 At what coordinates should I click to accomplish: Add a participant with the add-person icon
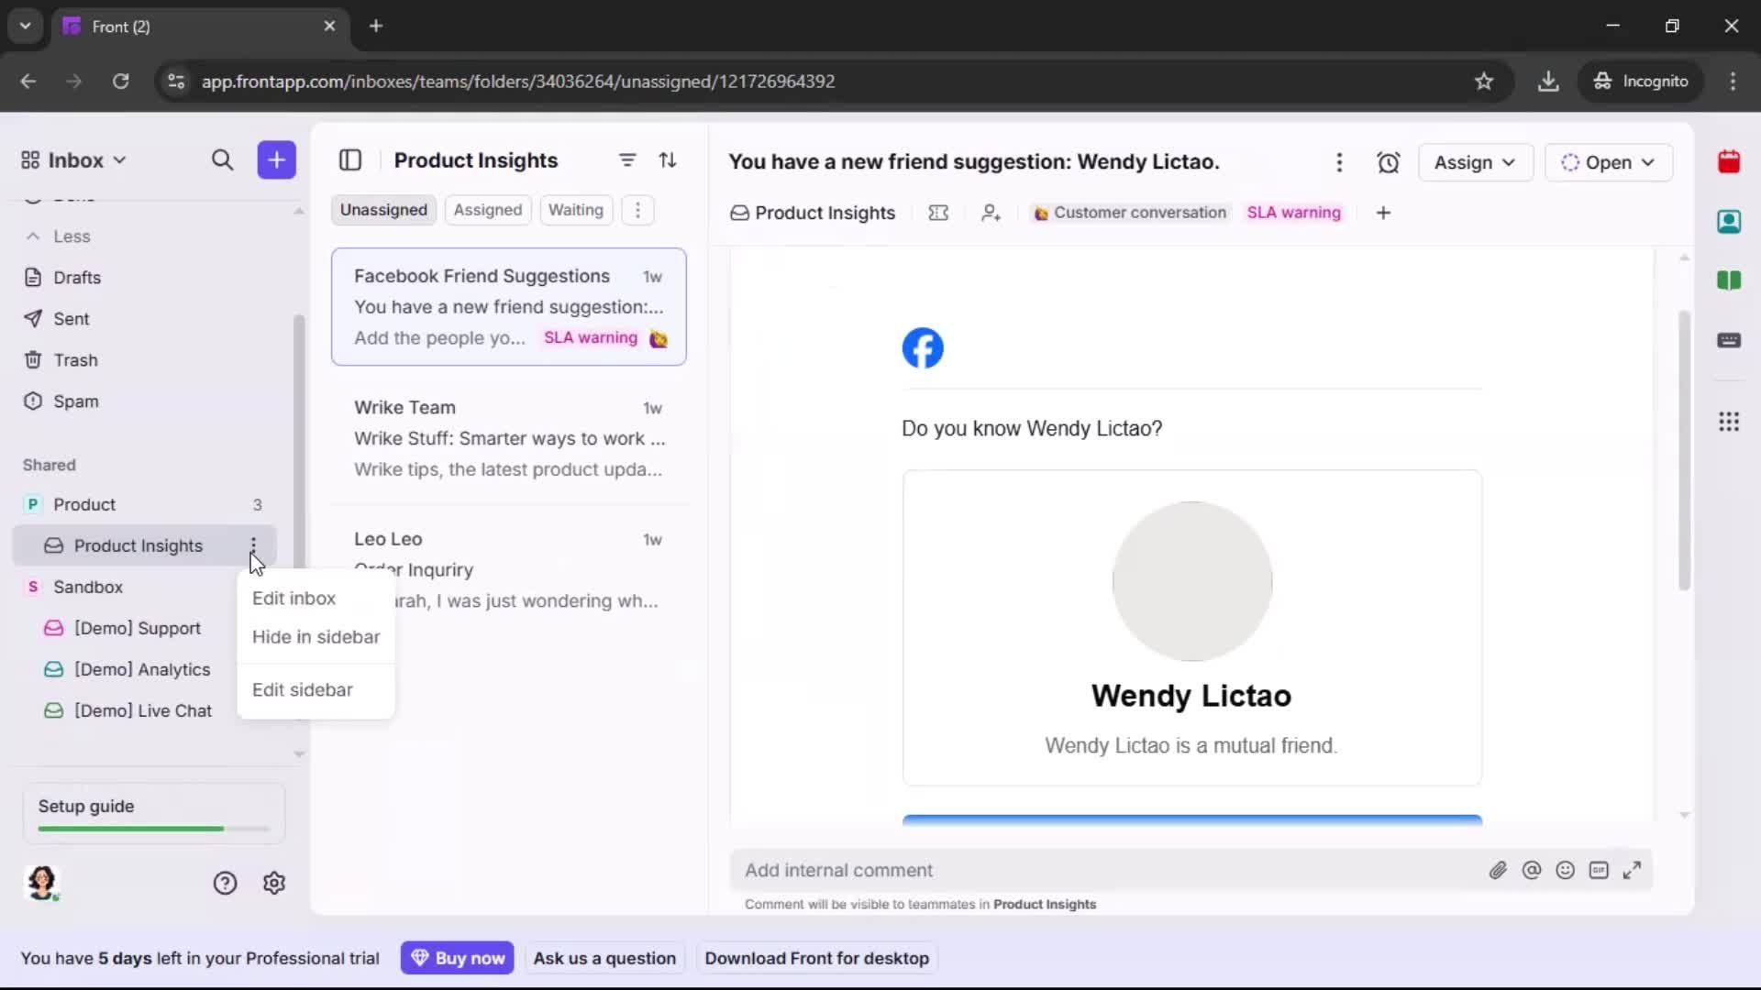pyautogui.click(x=991, y=213)
